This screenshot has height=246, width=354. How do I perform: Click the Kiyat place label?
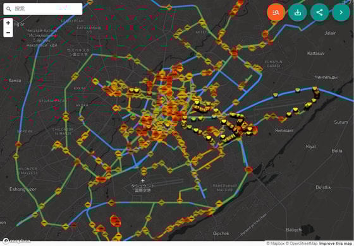pos(311,146)
